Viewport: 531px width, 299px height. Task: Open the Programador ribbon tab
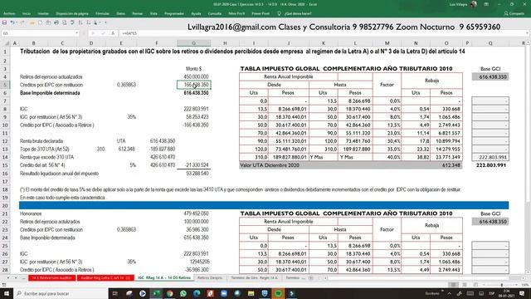(174, 13)
